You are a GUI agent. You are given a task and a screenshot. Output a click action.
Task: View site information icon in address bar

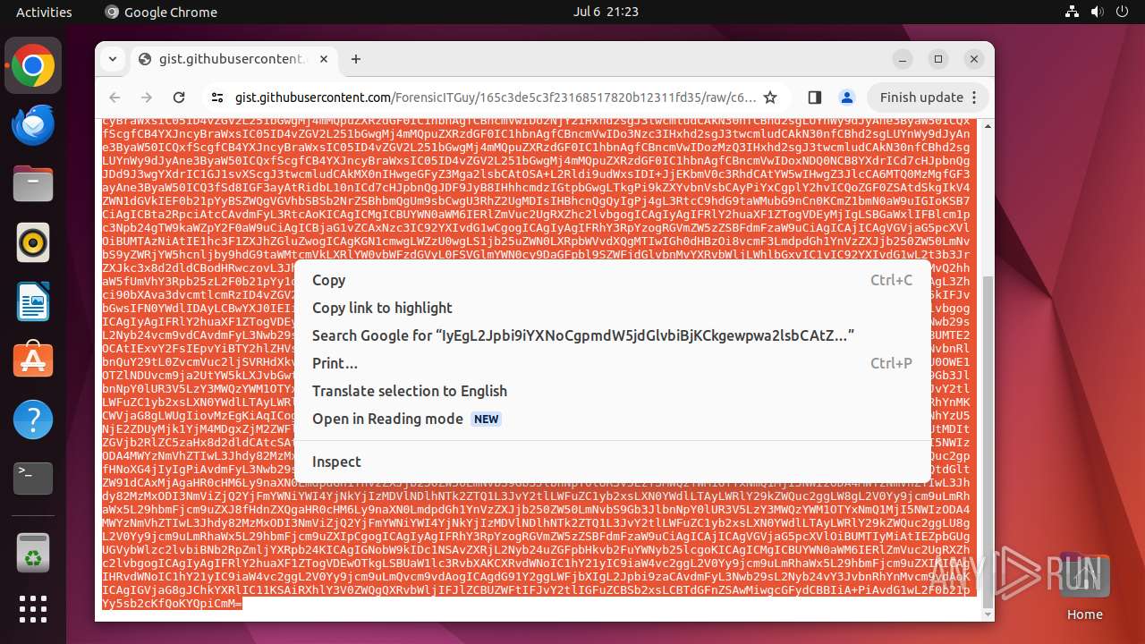[x=216, y=97]
